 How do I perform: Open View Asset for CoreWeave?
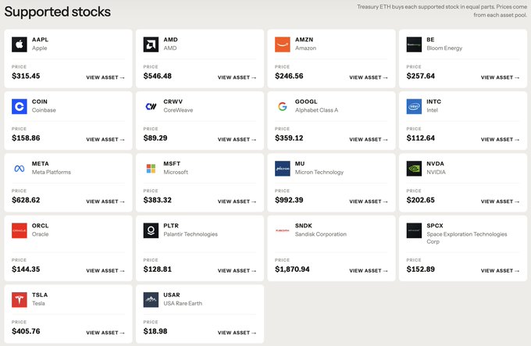pyautogui.click(x=237, y=140)
